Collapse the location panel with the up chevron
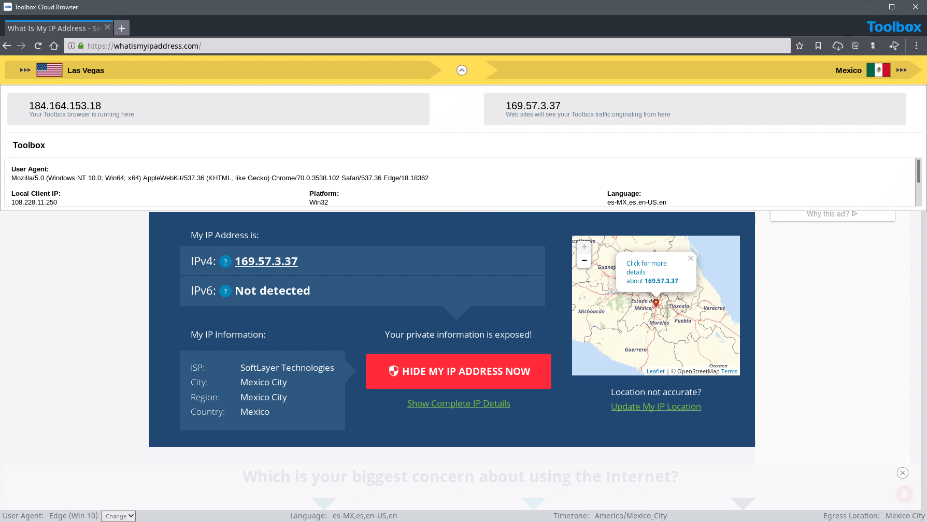 462,70
